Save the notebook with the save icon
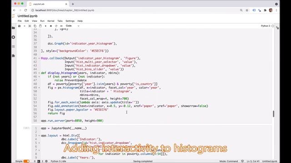291x163 pixels. click(19, 26)
